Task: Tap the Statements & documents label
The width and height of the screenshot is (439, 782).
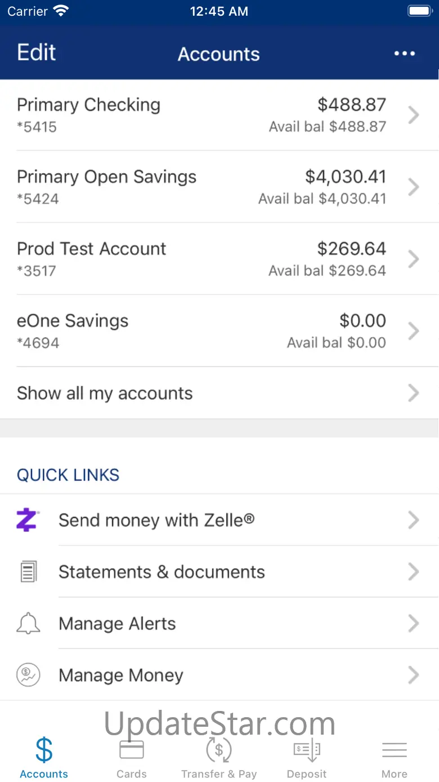Action: (162, 572)
